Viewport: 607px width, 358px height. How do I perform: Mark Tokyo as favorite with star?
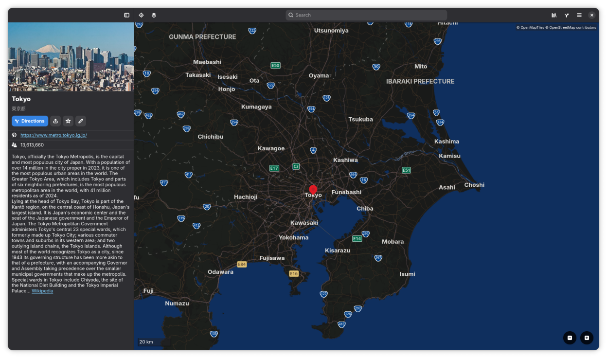coord(68,121)
